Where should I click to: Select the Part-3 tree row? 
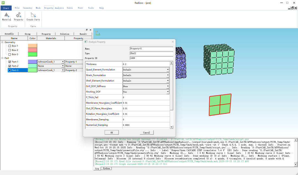(18, 70)
